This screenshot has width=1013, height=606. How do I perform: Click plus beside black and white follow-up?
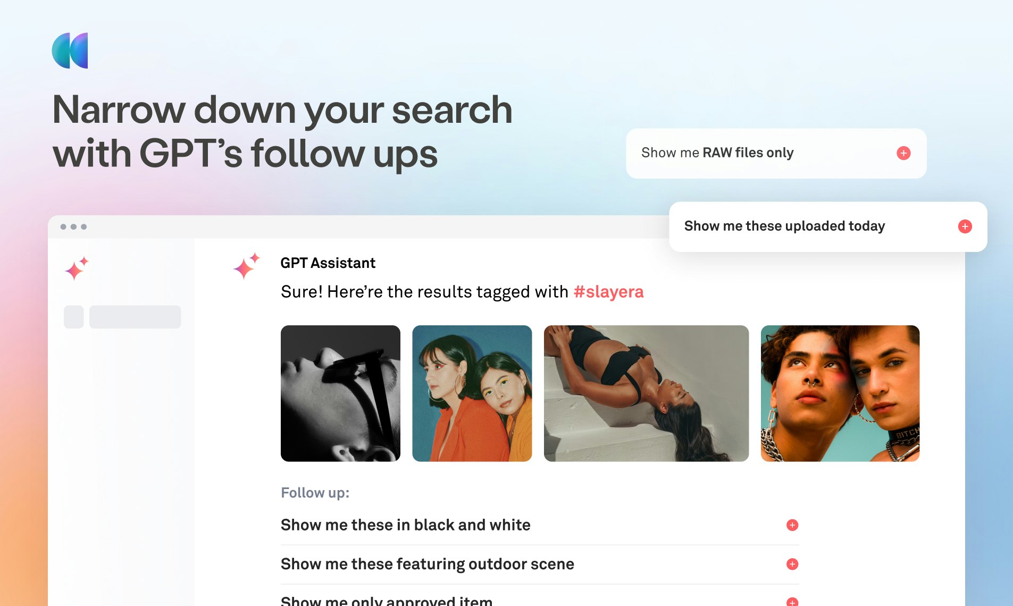792,525
